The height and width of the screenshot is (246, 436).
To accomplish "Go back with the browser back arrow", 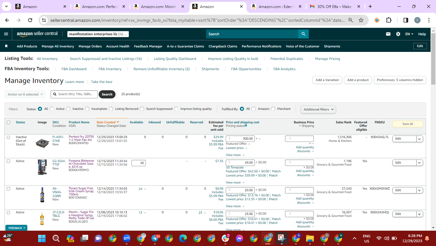I will click(x=7, y=20).
